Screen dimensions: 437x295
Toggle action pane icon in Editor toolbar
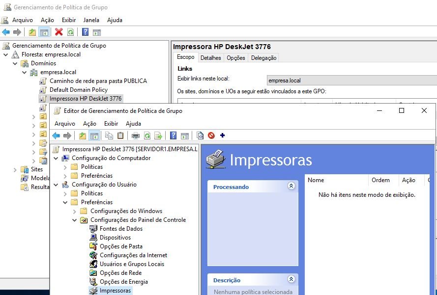tap(185, 135)
